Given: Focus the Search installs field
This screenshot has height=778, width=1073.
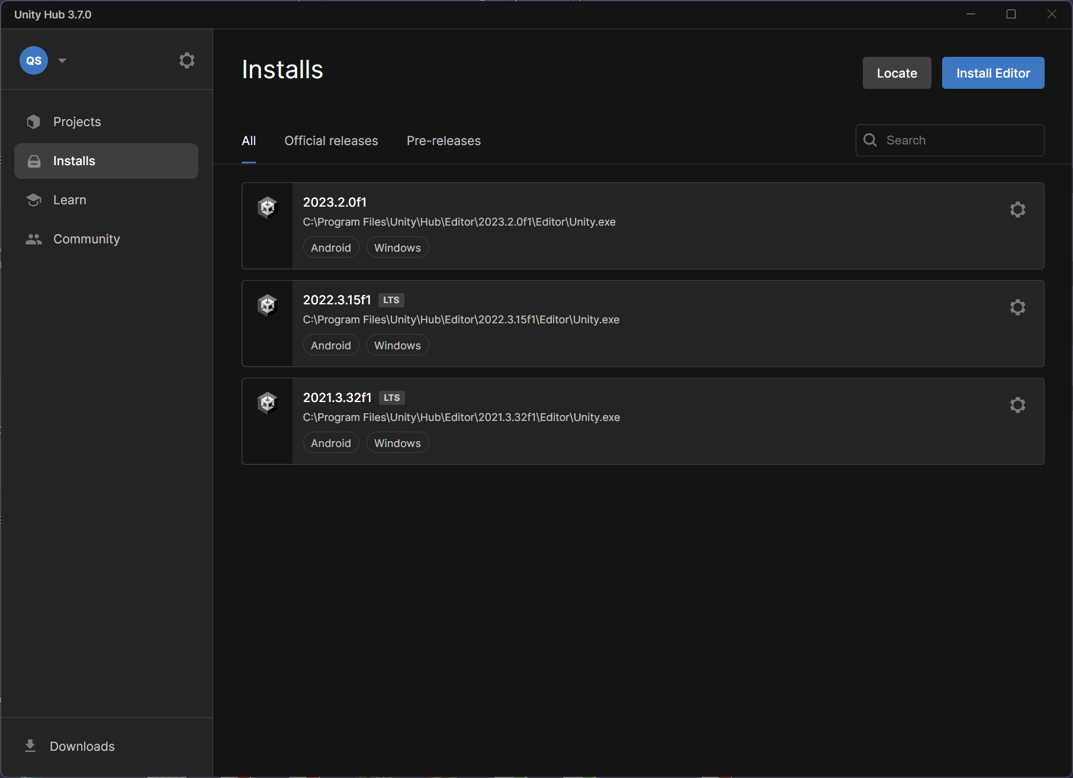Looking at the screenshot, I should coord(959,140).
